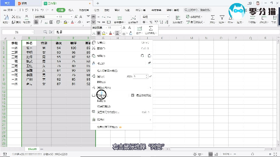The height and width of the screenshot is (157, 280).
Task: Click the Cut scissors icon in context menu
Action: (93, 48)
